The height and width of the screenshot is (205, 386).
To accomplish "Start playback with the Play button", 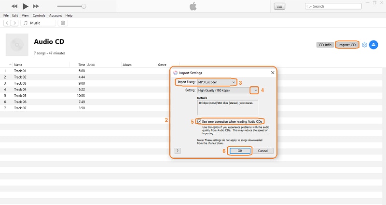I will pos(25,6).
